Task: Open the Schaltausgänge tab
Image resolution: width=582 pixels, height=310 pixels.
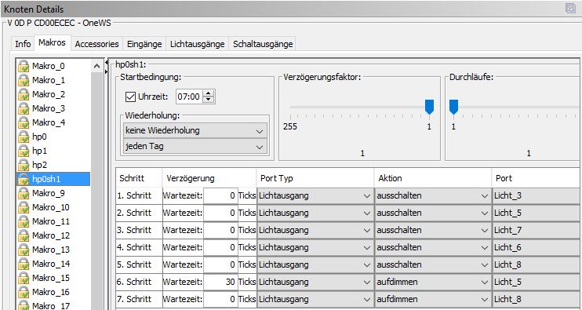Action: (263, 44)
